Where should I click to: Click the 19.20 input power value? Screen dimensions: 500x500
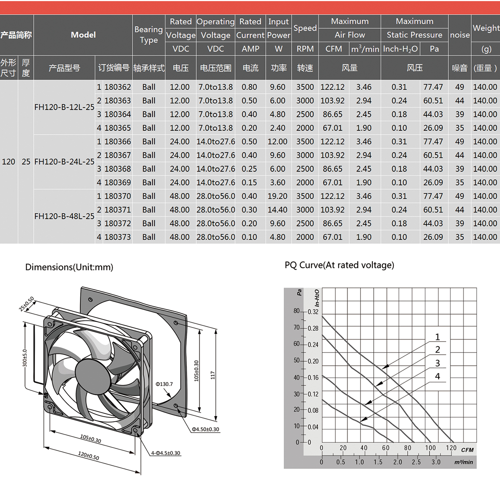(277, 196)
